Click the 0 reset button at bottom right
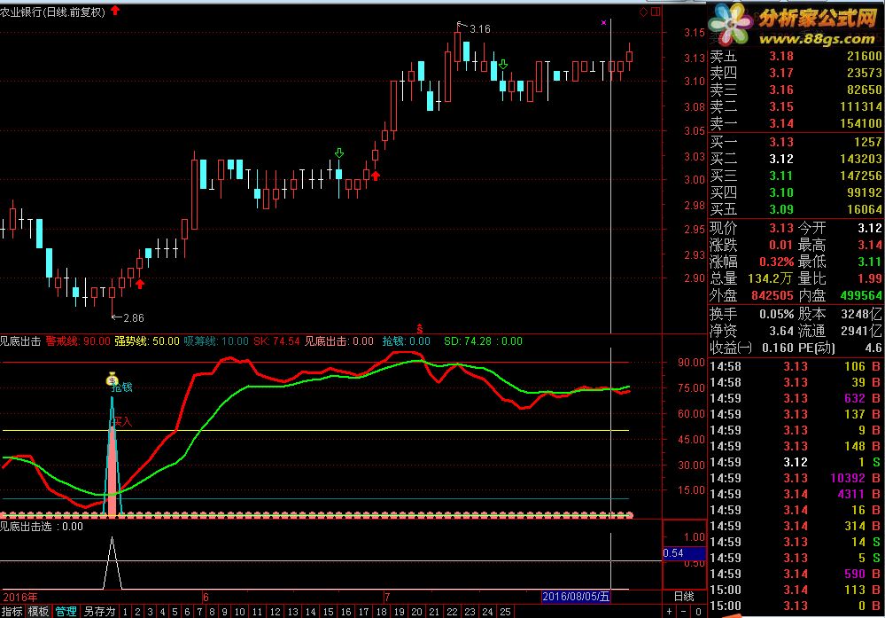885x618 pixels. [697, 611]
